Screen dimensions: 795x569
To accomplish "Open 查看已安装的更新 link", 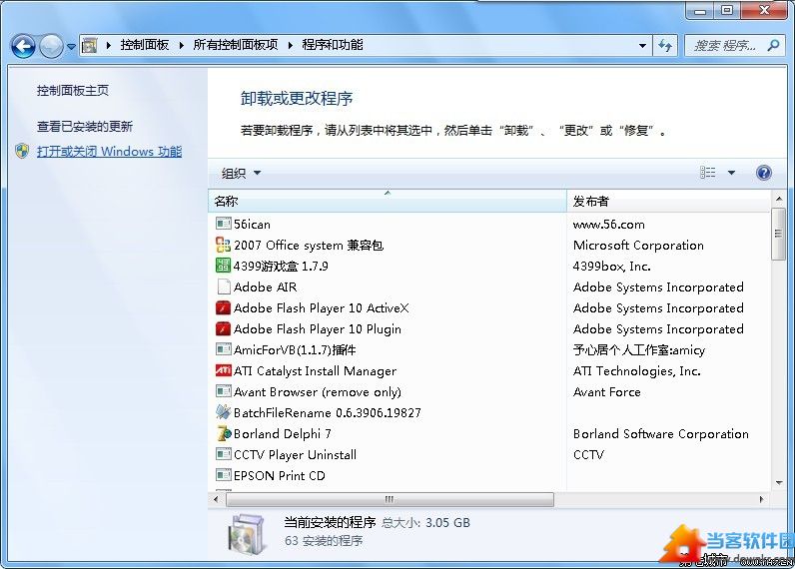I will 85,126.
